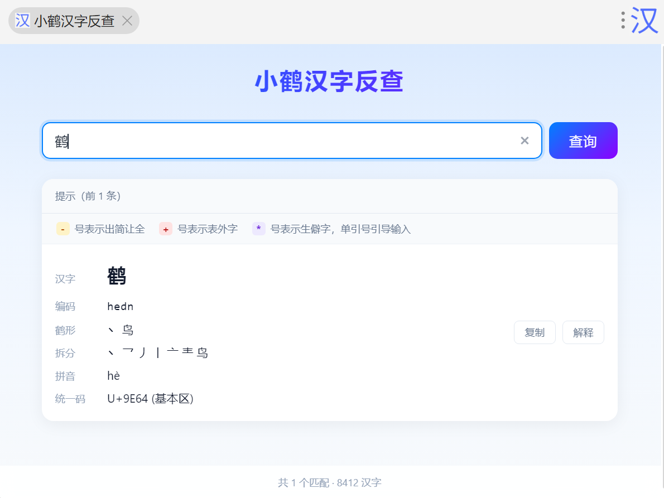Click the search input field containing 鹤
Image resolution: width=664 pixels, height=498 pixels.
click(292, 141)
